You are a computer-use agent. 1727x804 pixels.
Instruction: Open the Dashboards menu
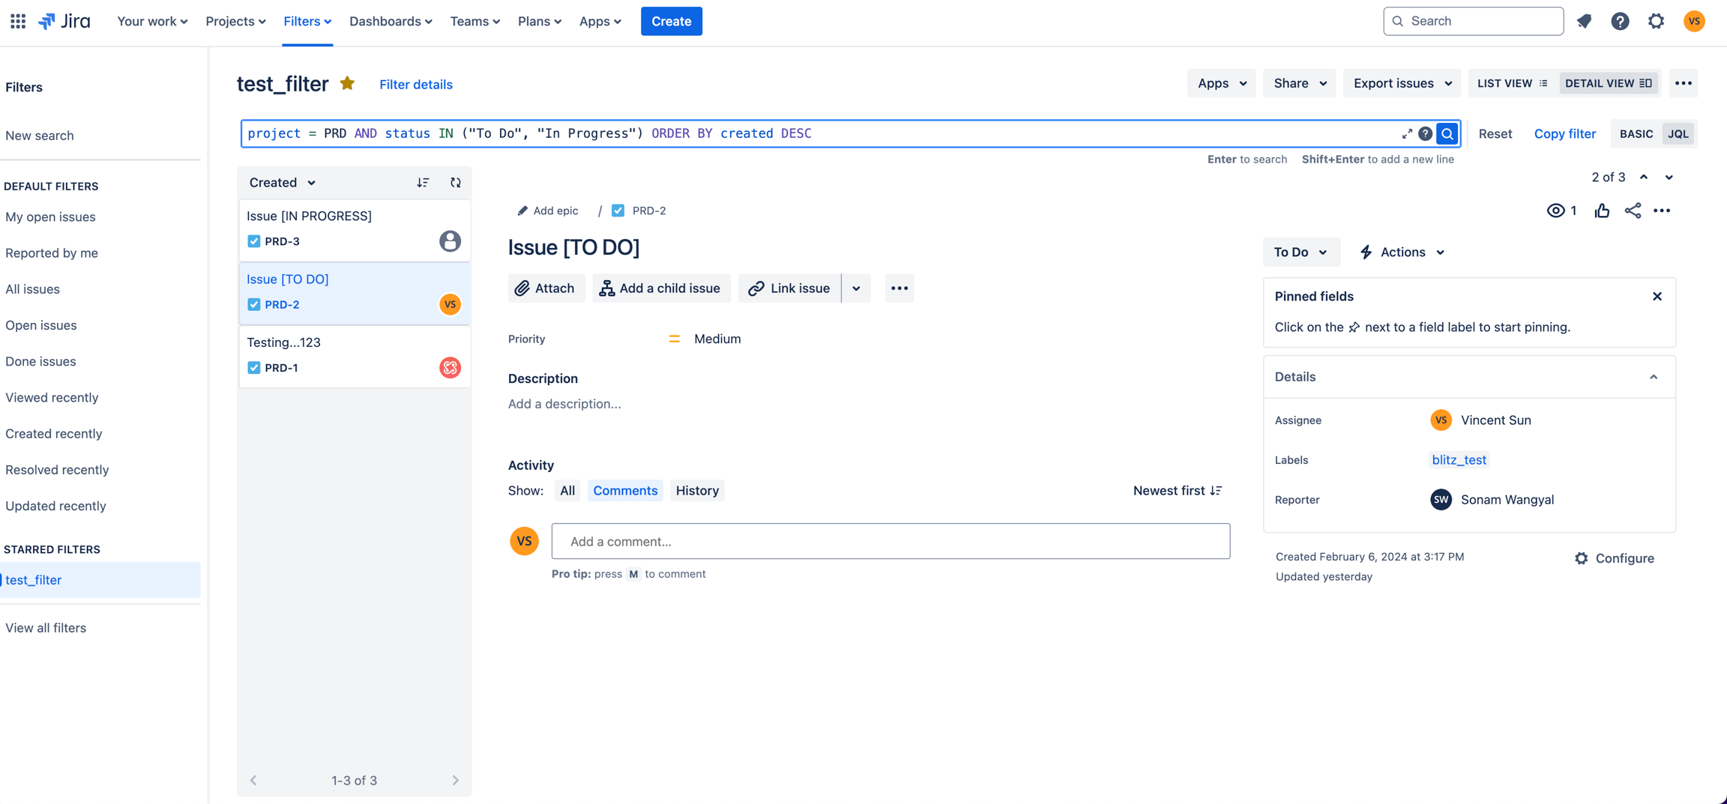coord(391,21)
